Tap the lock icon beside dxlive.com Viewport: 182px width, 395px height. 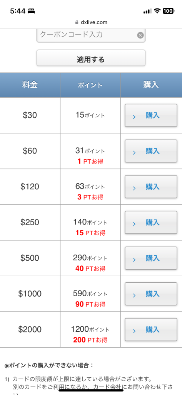point(77,22)
